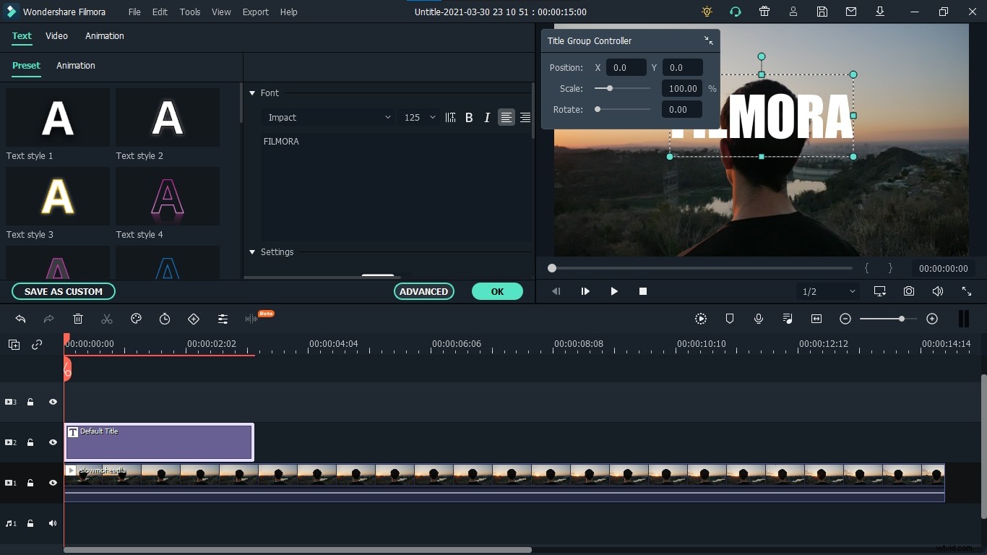Viewport: 987px width, 555px height.
Task: Hide track 2 using eye icon
Action: (53, 442)
